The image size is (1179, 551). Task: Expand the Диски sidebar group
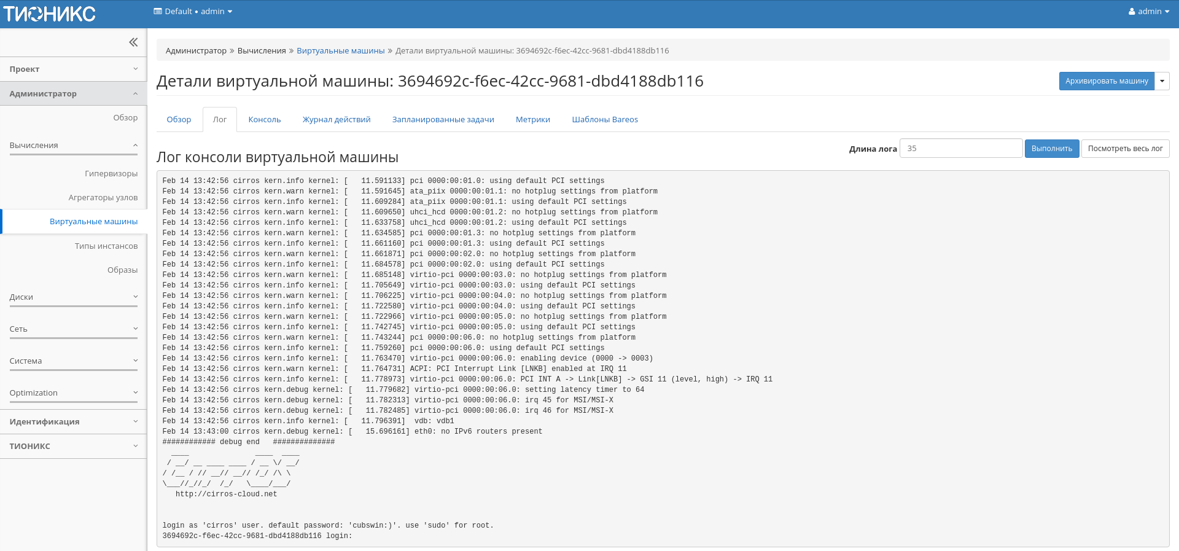point(73,297)
